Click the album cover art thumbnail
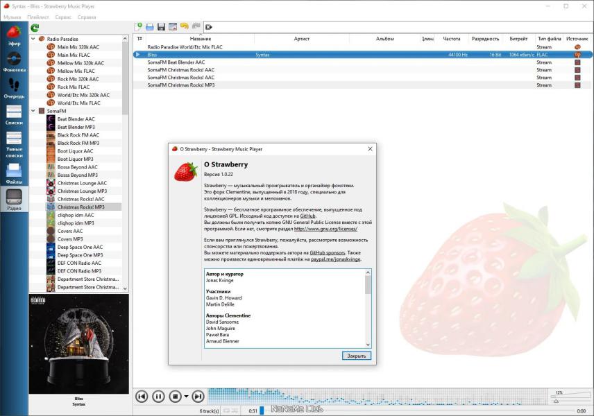The height and width of the screenshot is (416, 594). pos(79,344)
